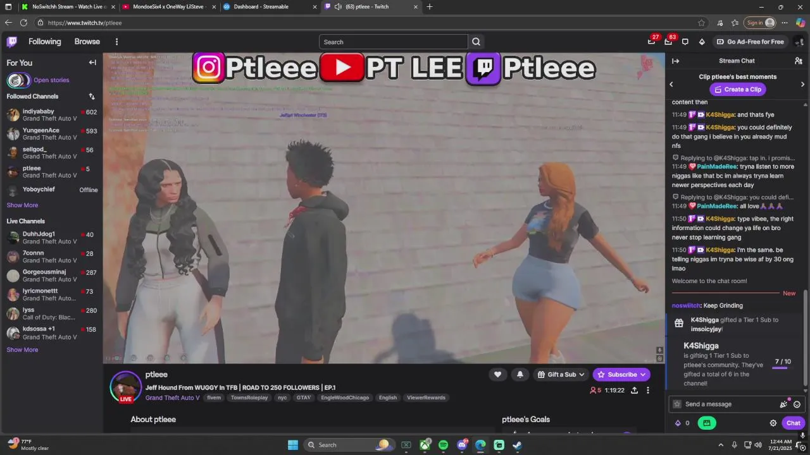
Task: Show previous best moments arrow
Action: pyautogui.click(x=671, y=84)
